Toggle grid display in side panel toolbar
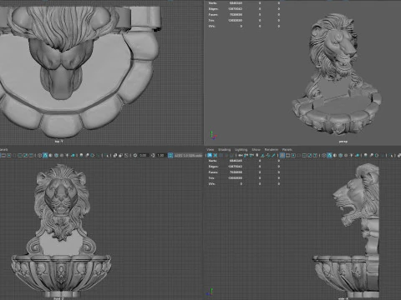 click(x=282, y=155)
